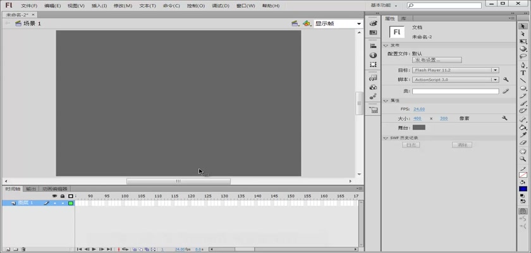Select the Eraser tool
531x253 pixels.
click(x=523, y=142)
